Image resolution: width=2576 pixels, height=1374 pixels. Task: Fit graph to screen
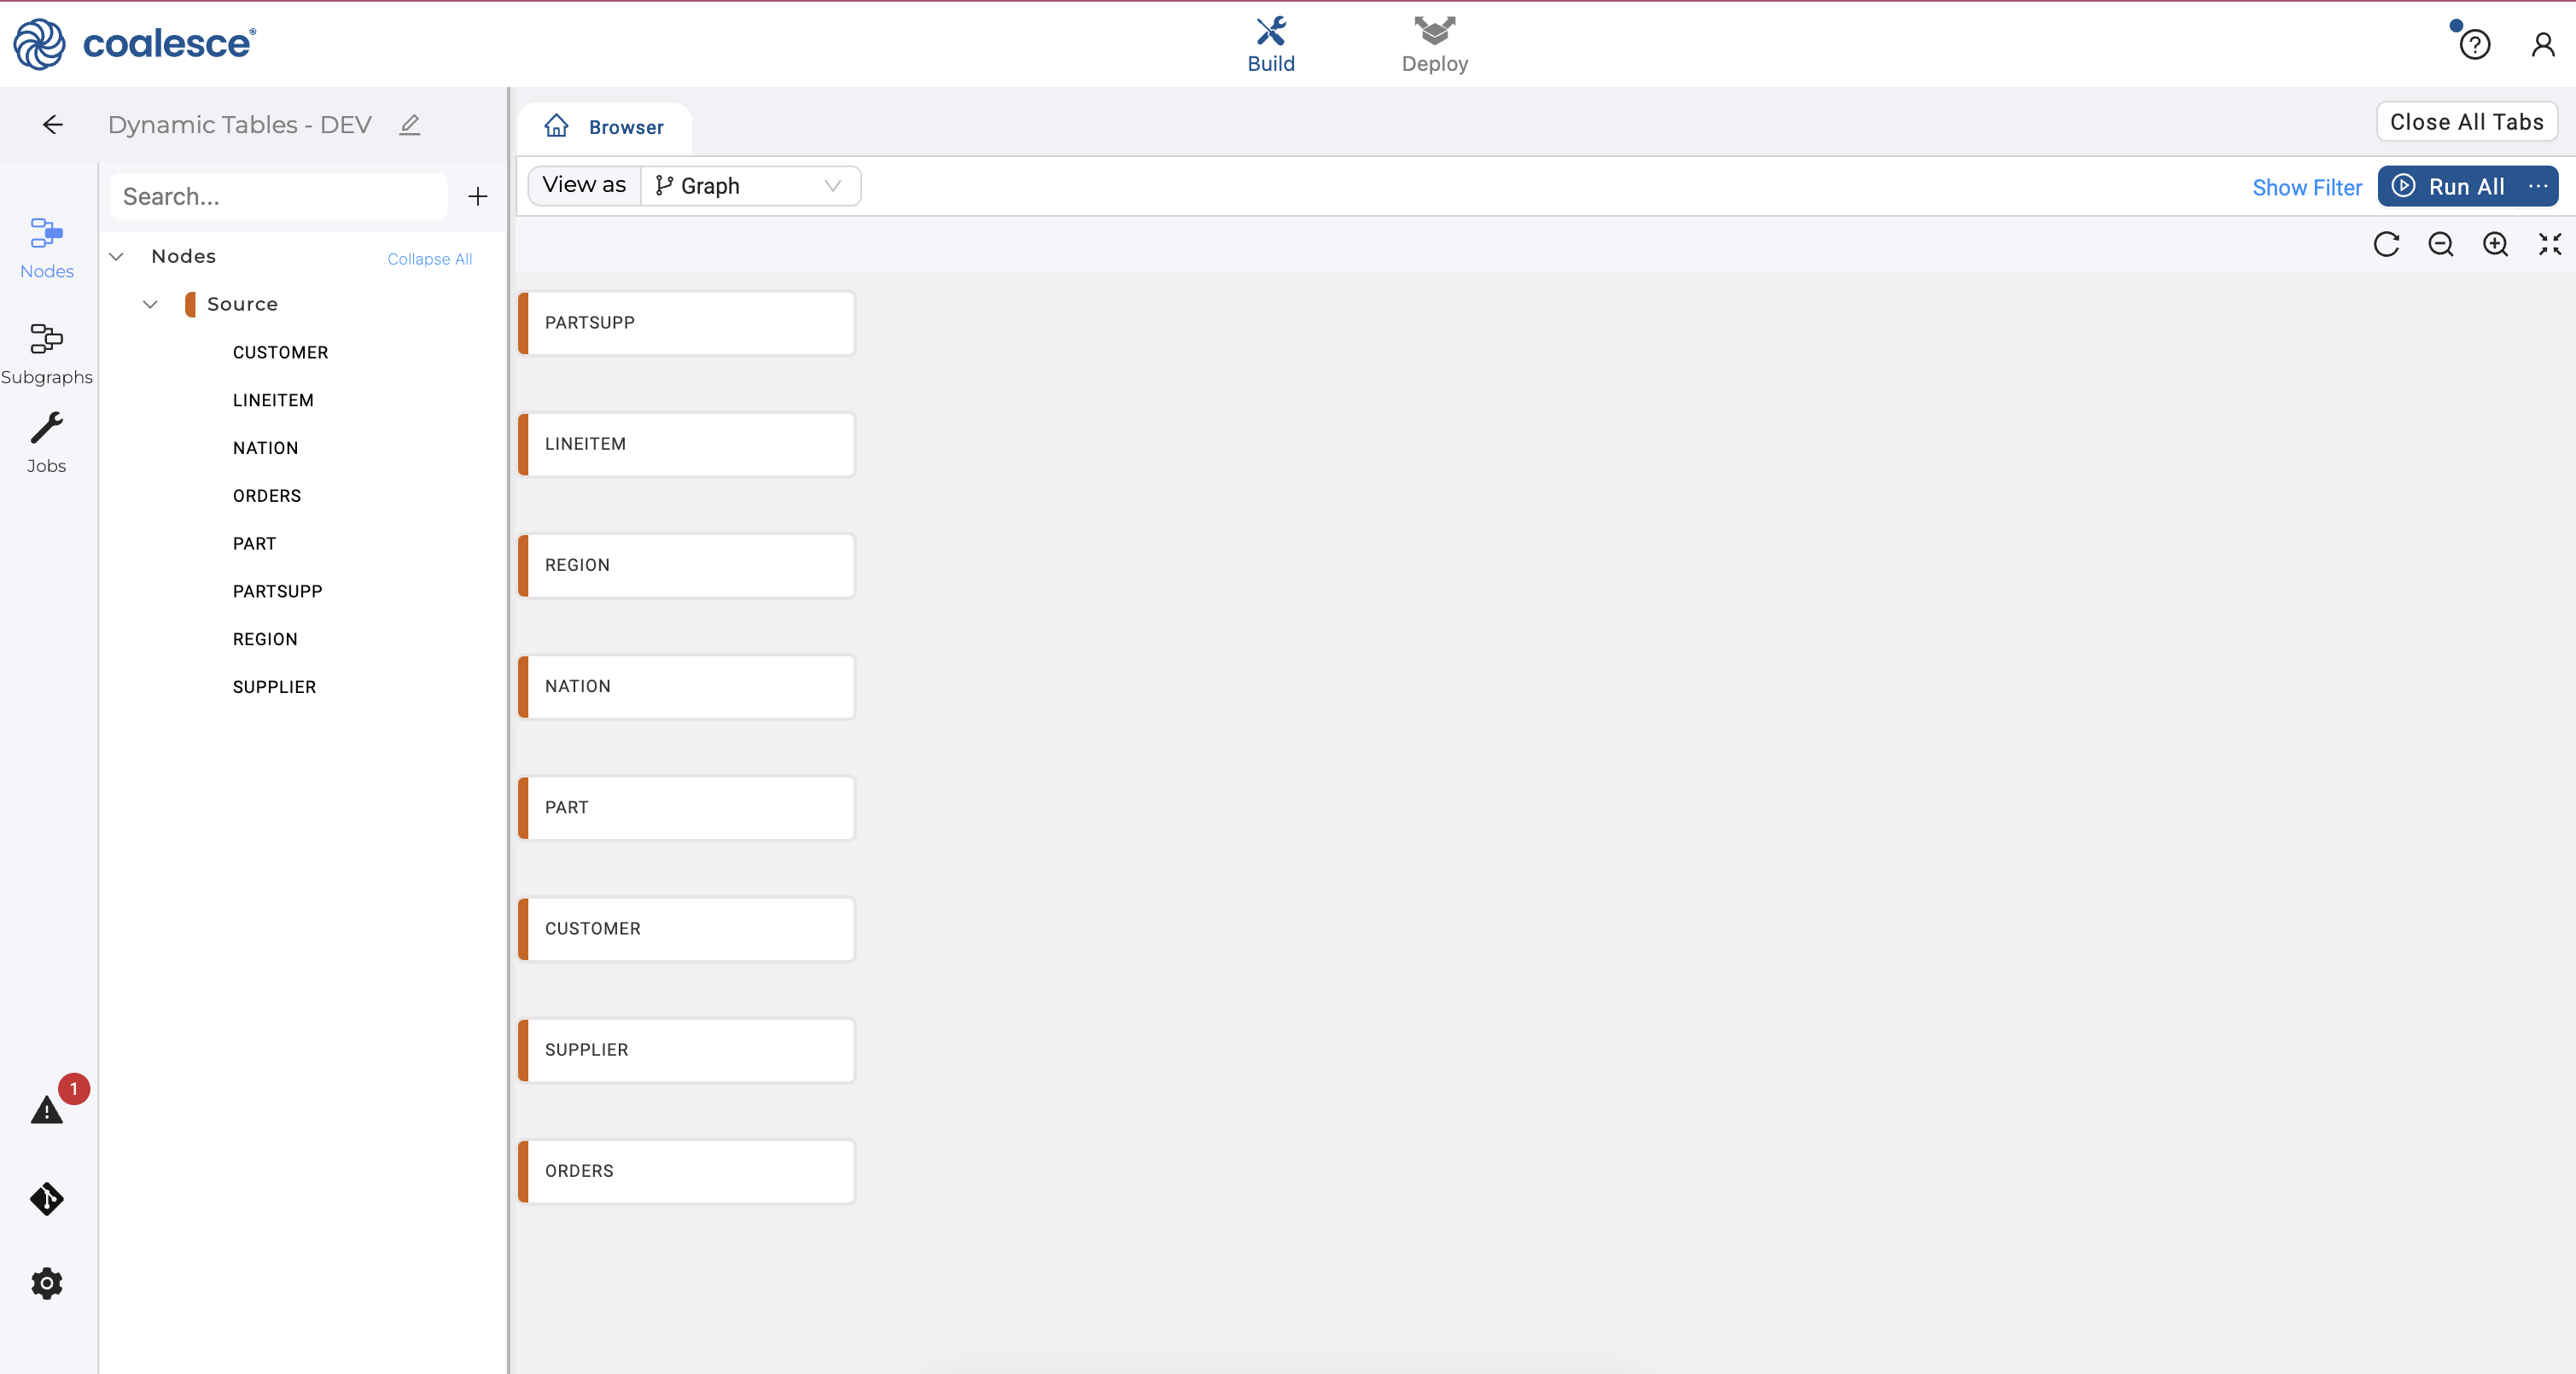point(2549,245)
